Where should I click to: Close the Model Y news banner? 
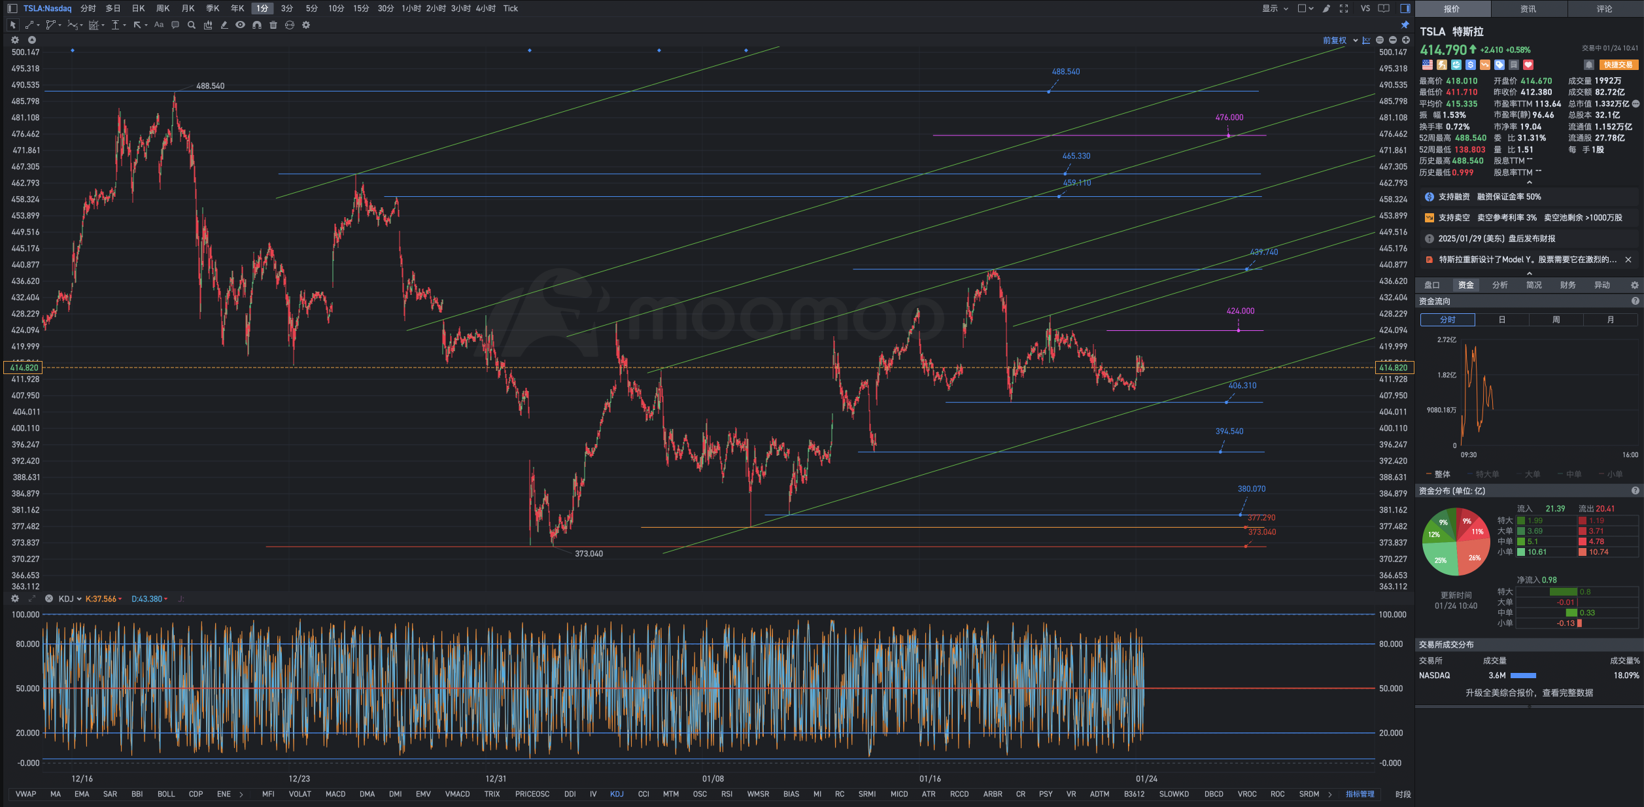pyautogui.click(x=1628, y=260)
